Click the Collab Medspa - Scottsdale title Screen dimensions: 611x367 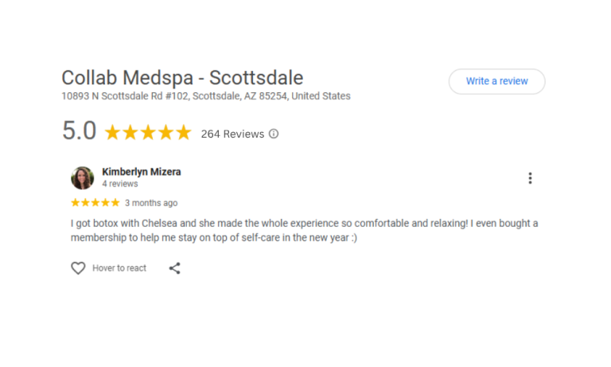pyautogui.click(x=182, y=78)
